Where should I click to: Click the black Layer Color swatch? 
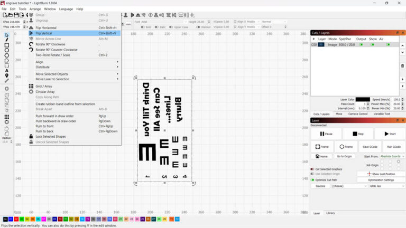pos(363,99)
